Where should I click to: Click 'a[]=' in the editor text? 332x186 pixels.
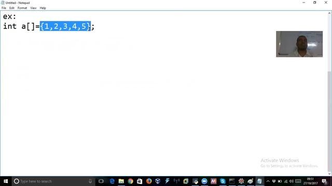click(x=31, y=26)
